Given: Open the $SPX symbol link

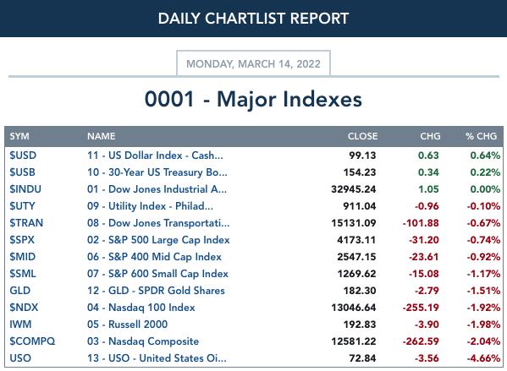Looking at the screenshot, I should [x=22, y=240].
